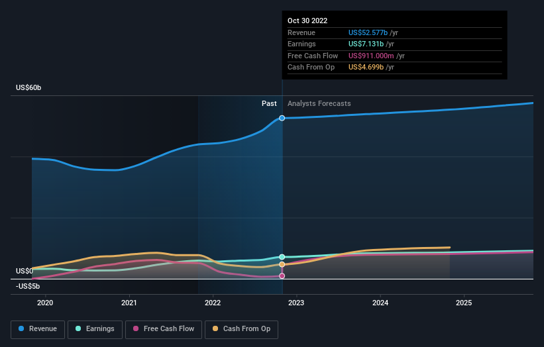Click the US$52.577b revenue value in tooltip
The image size is (544, 347).
(368, 32)
